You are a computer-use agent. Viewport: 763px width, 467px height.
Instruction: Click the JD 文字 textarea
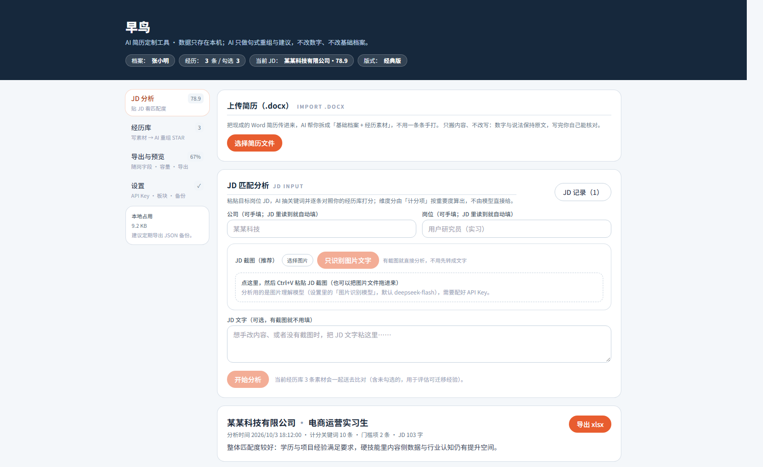[x=419, y=344]
